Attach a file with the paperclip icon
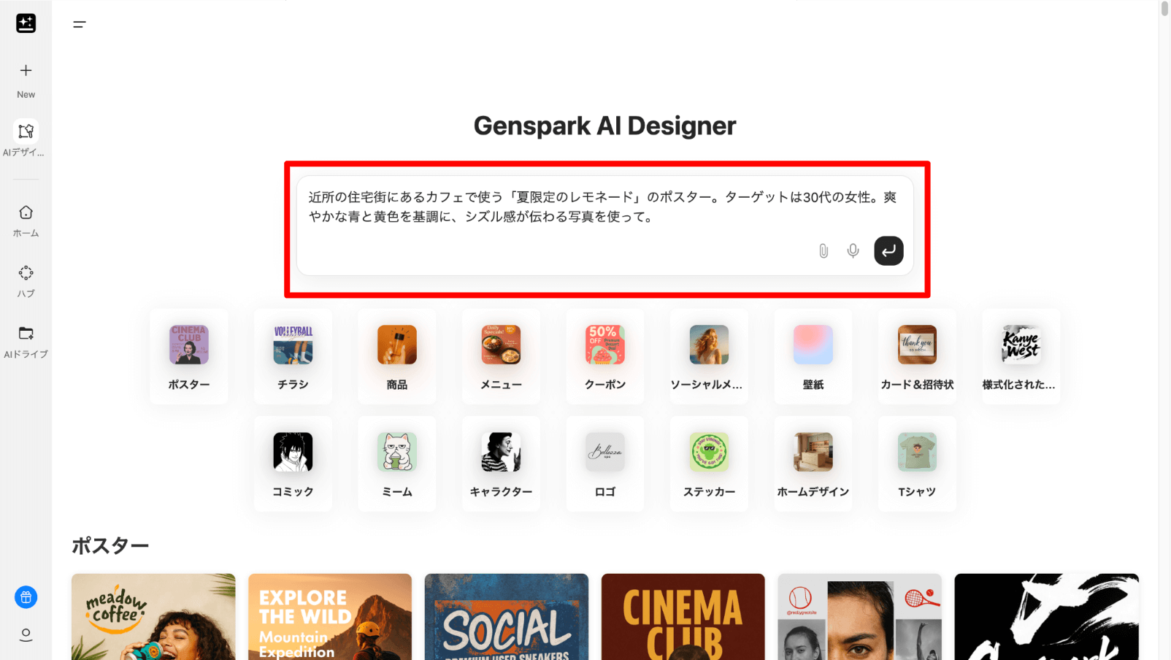This screenshot has width=1171, height=660. pos(823,251)
